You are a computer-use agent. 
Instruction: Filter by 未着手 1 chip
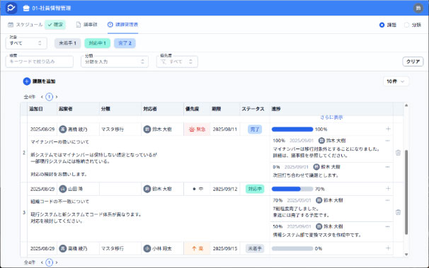[x=67, y=43]
